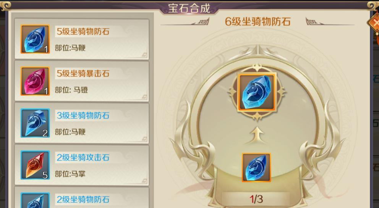Select the 5级坐骑暴击石 pink gem icon
Screen dimensions: 379x208
click(35, 81)
